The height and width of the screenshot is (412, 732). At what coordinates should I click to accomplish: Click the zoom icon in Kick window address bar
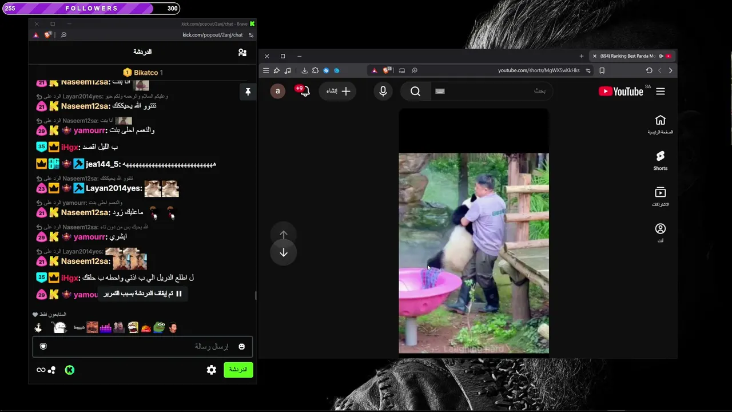pyautogui.click(x=63, y=35)
